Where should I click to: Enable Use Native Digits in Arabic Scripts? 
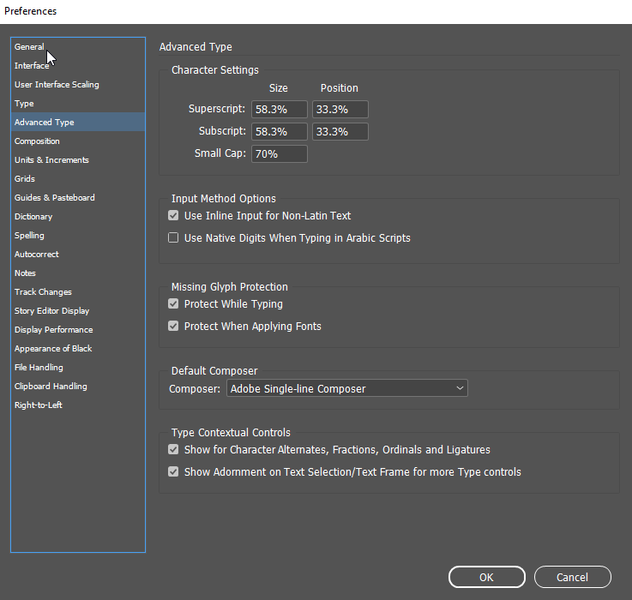pyautogui.click(x=173, y=238)
